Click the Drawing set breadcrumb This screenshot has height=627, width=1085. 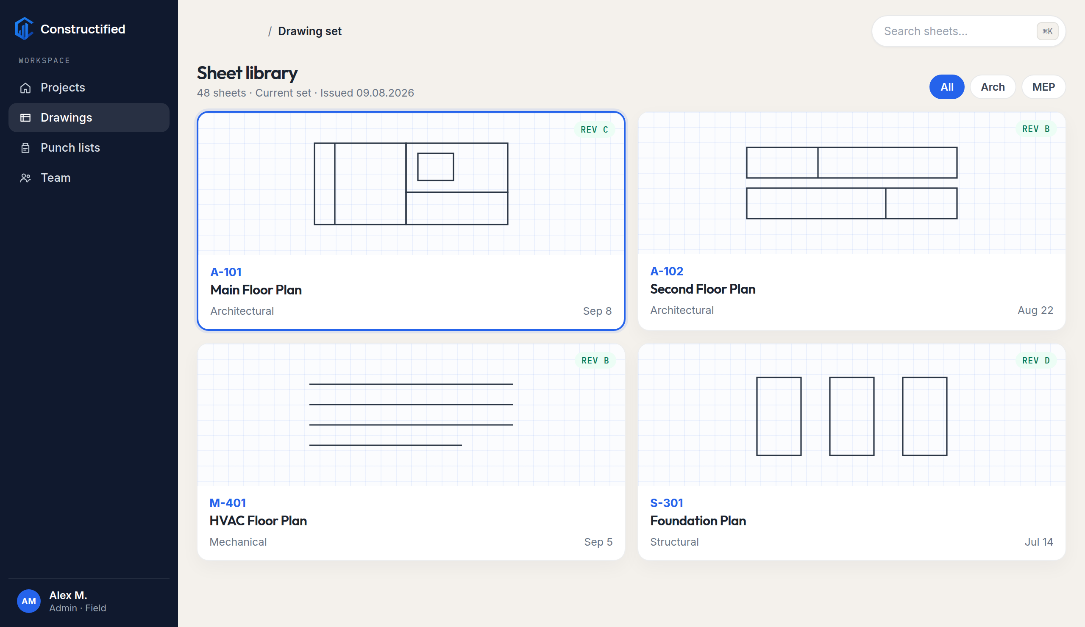[x=309, y=31]
